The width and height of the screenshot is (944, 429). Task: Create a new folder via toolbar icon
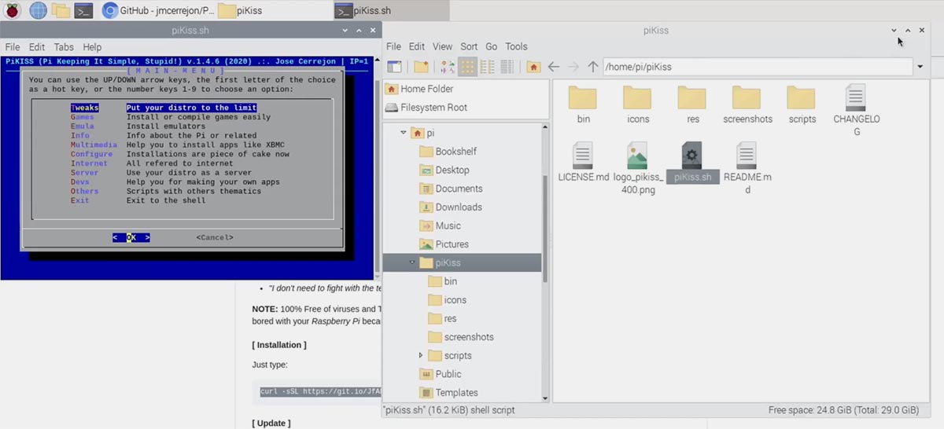[421, 68]
